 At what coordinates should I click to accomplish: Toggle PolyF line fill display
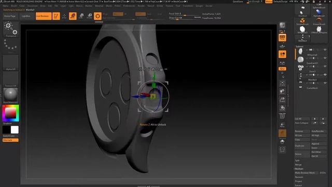pos(282,116)
